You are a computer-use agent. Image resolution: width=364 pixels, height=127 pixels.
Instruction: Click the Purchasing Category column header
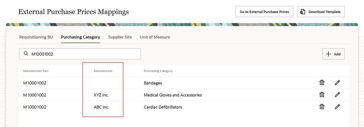[158, 71]
